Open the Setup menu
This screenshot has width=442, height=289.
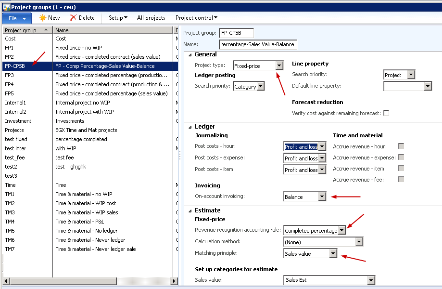[x=118, y=18]
